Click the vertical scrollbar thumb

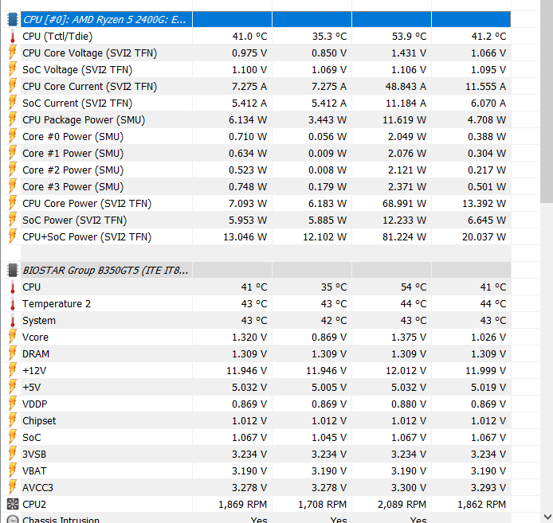tap(547, 101)
